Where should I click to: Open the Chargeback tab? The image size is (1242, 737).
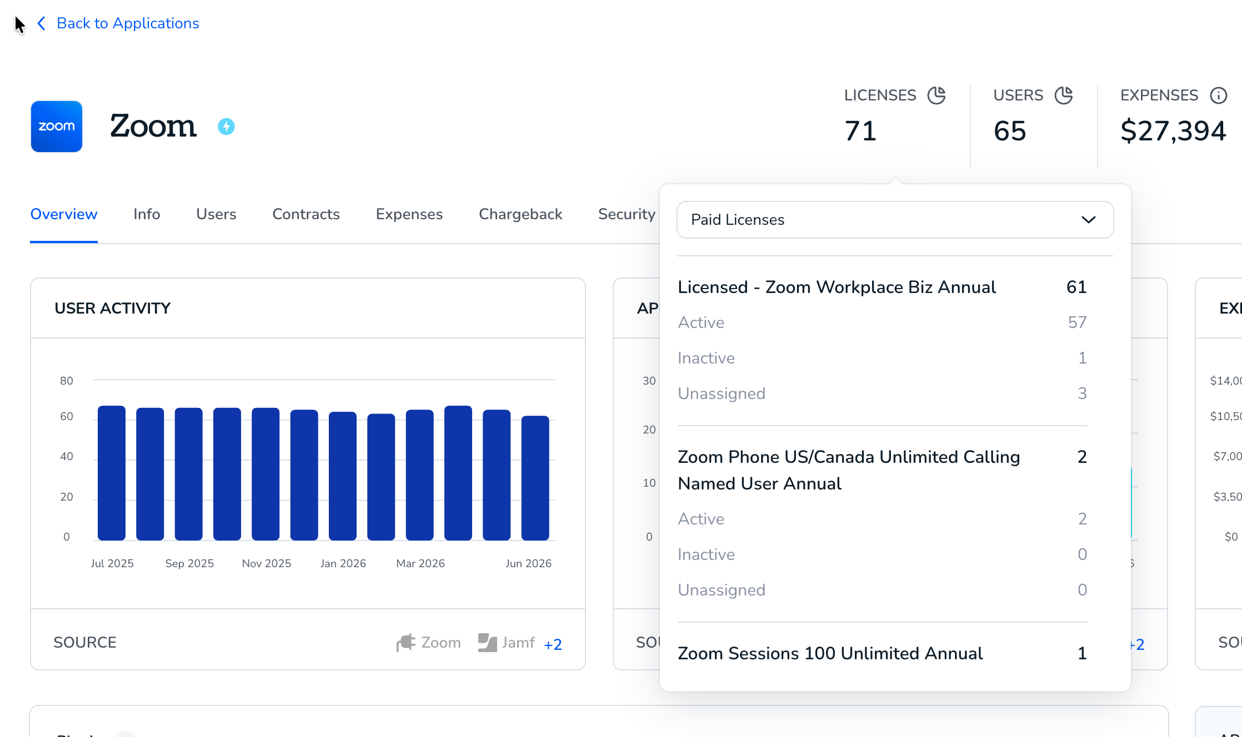[520, 214]
